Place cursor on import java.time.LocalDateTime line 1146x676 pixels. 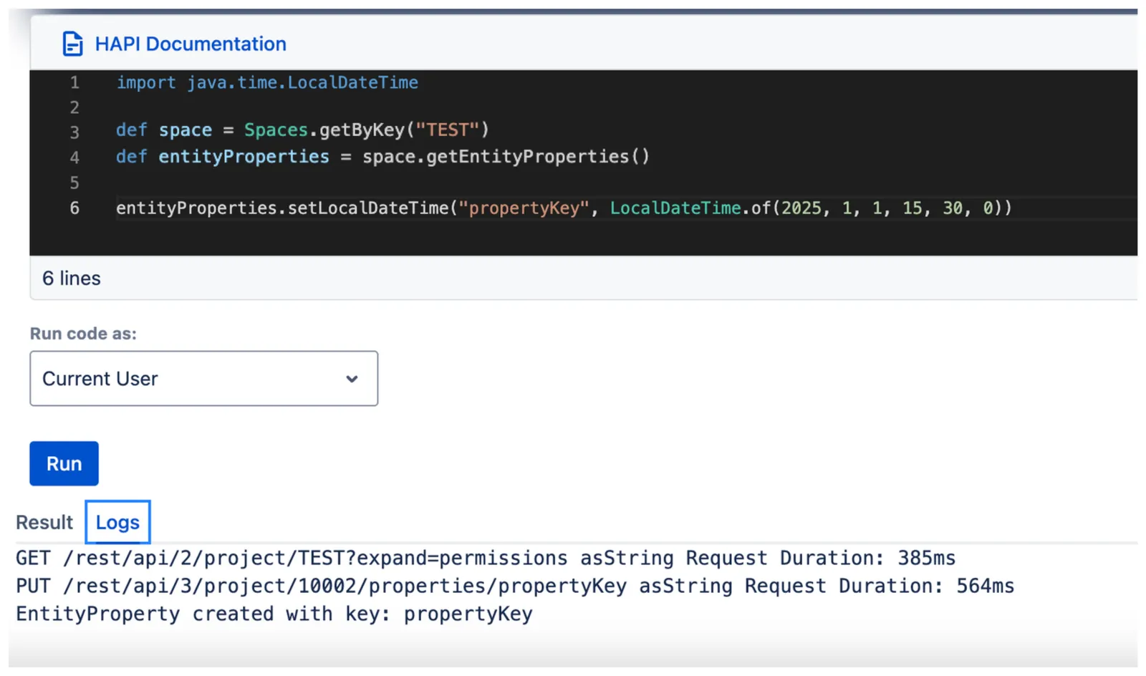[267, 82]
